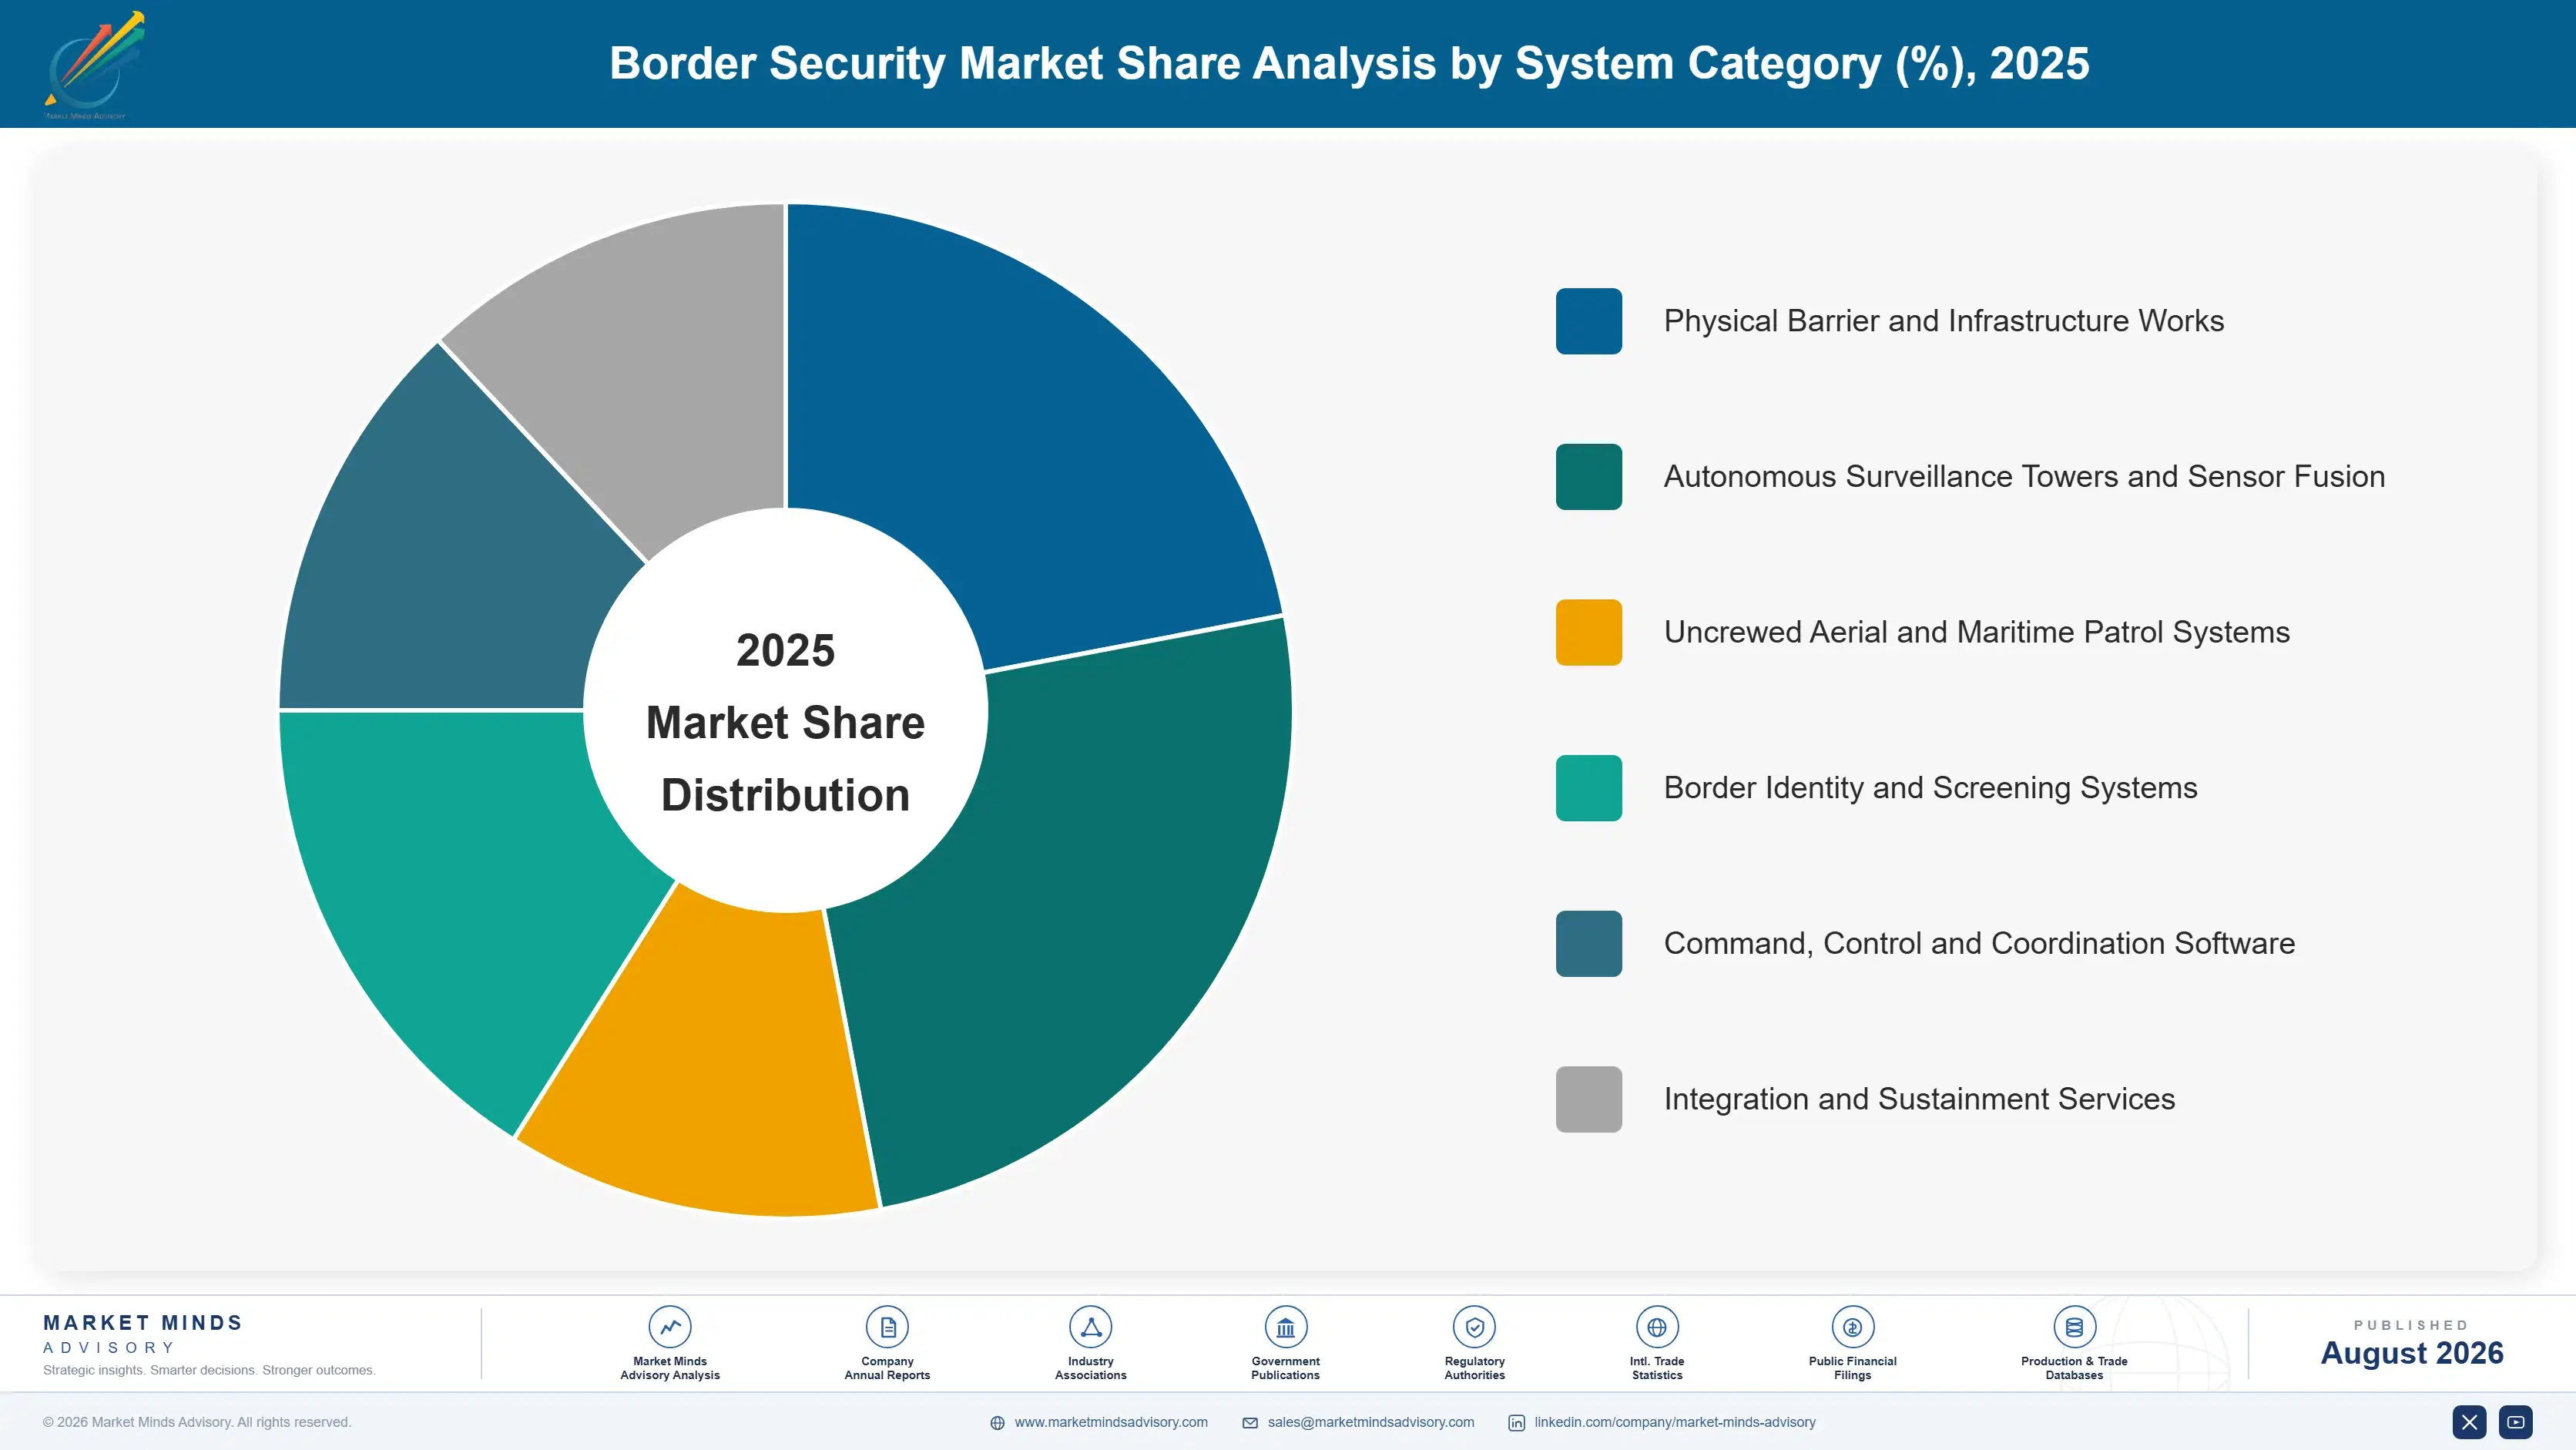Click 'Command, Control and Coordination Software' label
The image size is (2576, 1450).
1979,944
